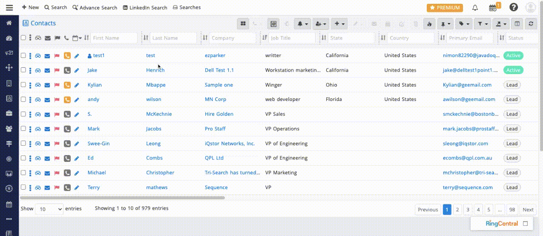The height and width of the screenshot is (236, 543).
Task: Send email to Mark via envelope icon
Action: coord(47,129)
